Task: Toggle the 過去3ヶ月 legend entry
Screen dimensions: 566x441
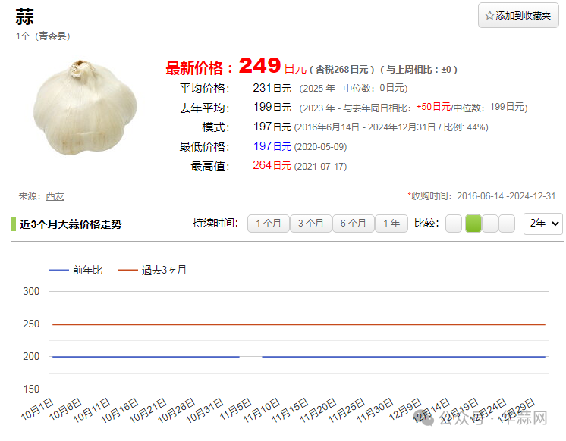Action: point(153,270)
